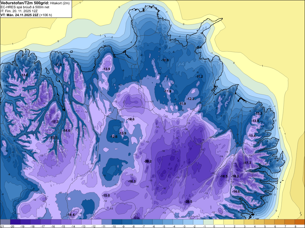Click the -20.2 temperature value on map
Screen dimensions: 305x228
148,161
